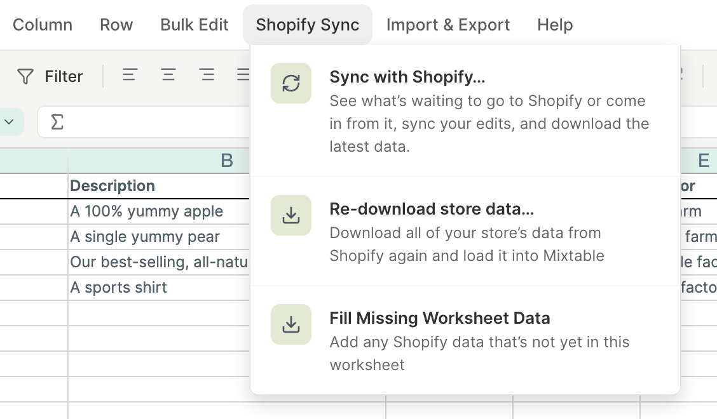Close the Shopify Sync menu
Screen dimensions: 717x419
(x=307, y=25)
